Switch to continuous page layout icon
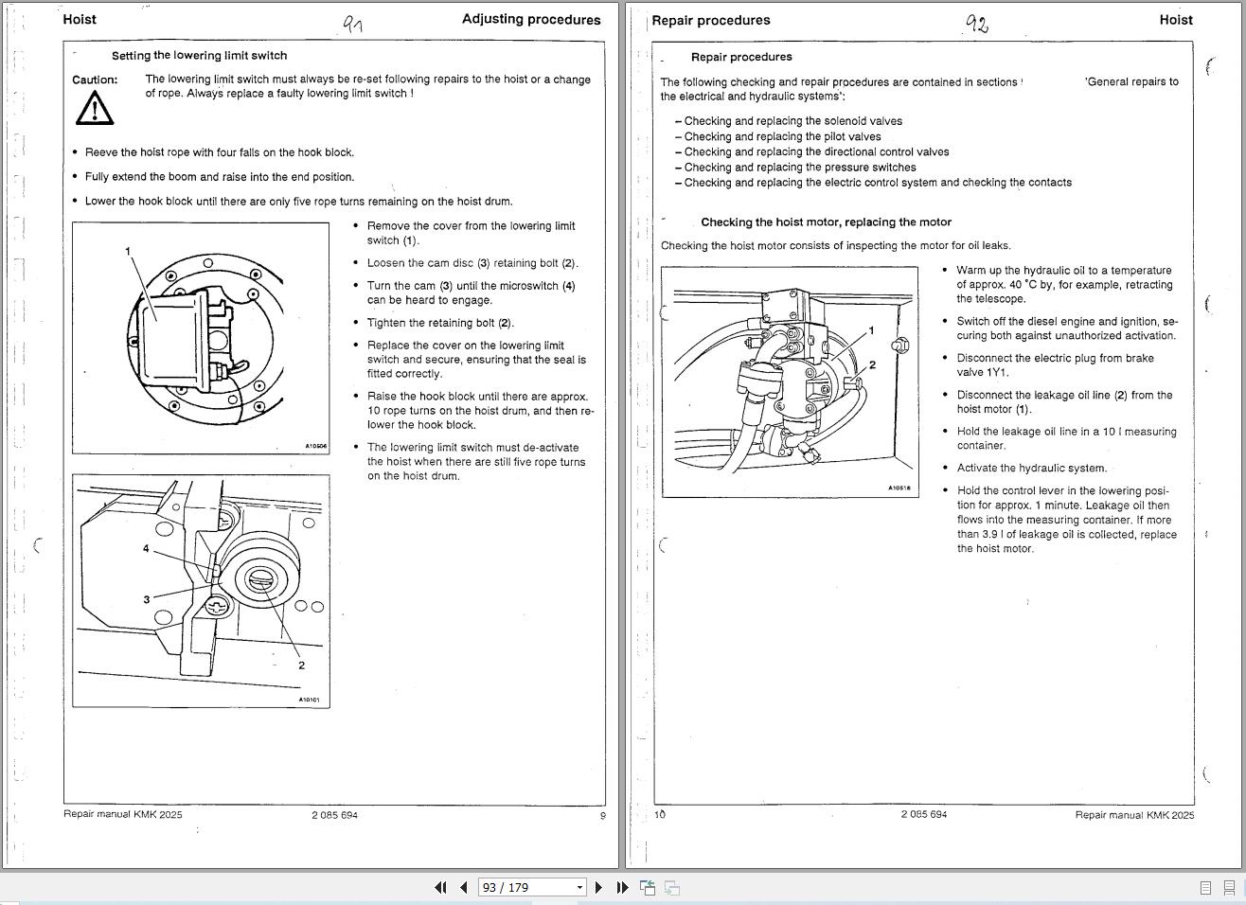 pos(1229,887)
